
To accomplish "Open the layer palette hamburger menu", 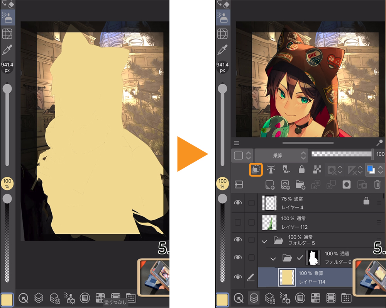I will (x=237, y=143).
